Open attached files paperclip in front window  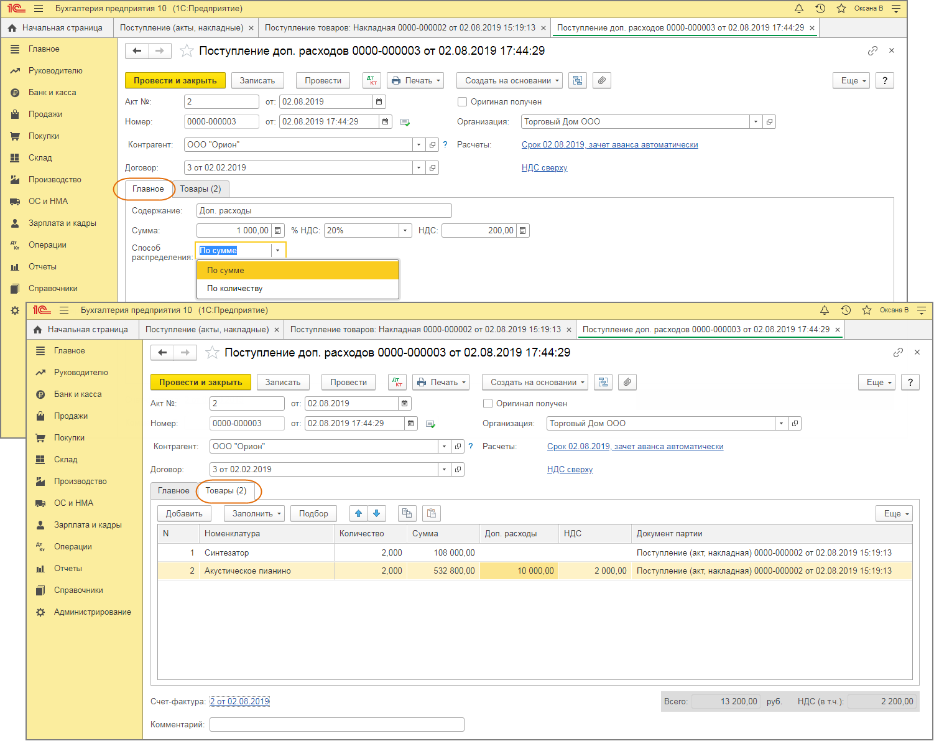point(627,383)
